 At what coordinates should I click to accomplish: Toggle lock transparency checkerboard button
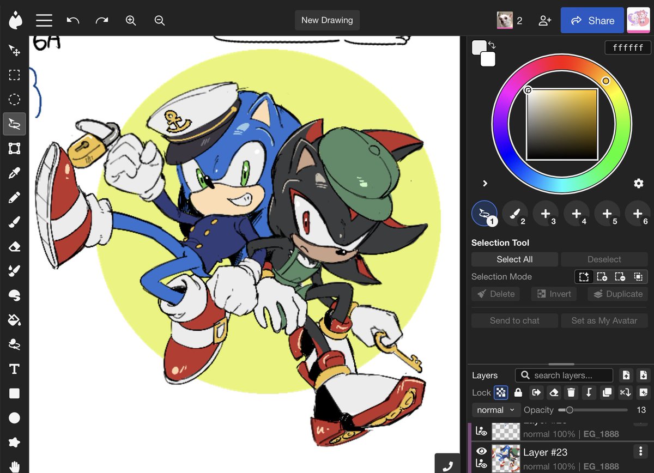point(501,392)
